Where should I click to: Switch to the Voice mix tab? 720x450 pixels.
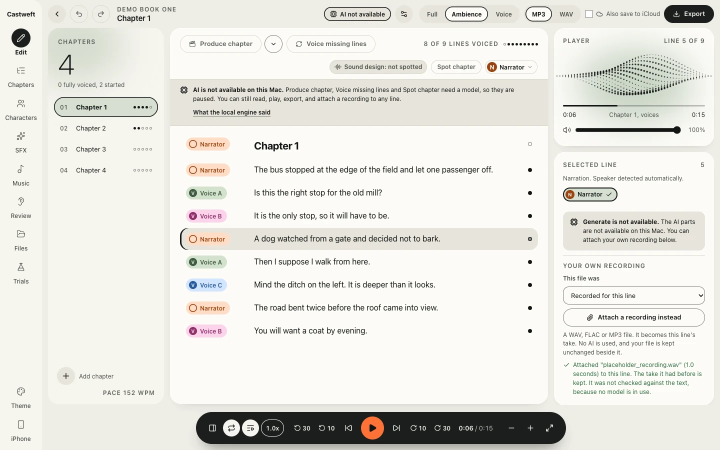503,14
